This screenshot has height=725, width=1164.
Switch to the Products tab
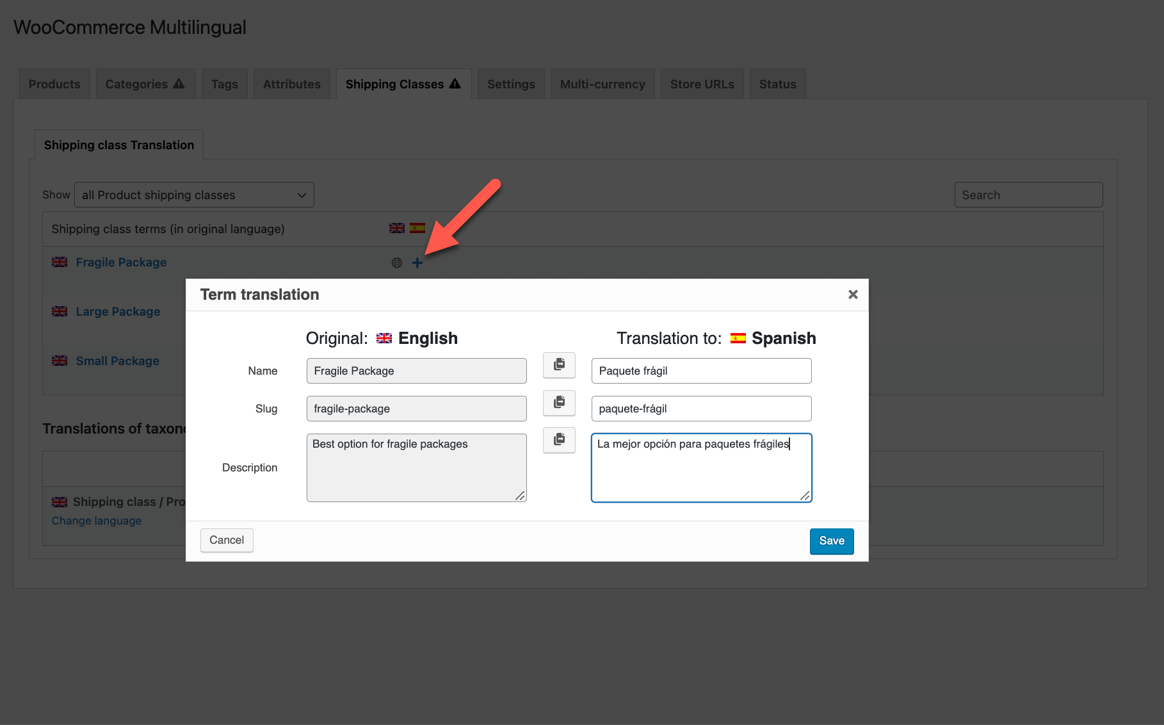coord(54,84)
